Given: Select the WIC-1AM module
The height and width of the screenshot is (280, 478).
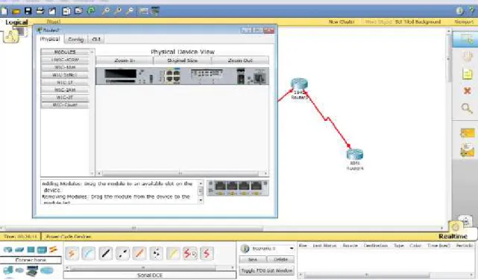Looking at the screenshot, I should click(65, 67).
